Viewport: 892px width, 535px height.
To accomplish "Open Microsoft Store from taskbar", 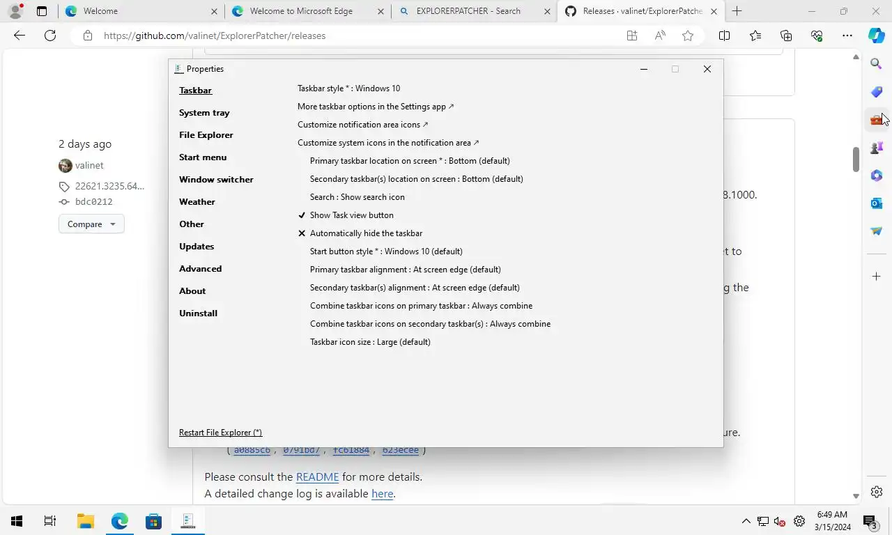I will coord(153,521).
